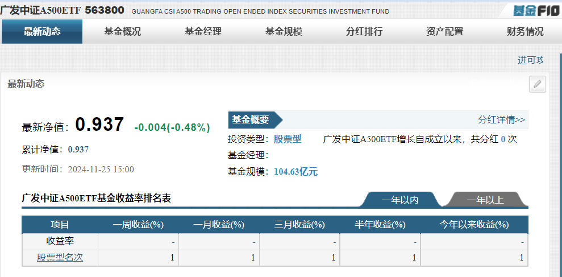Click the latest net value 0.937
This screenshot has height=277, width=562.
click(99, 125)
